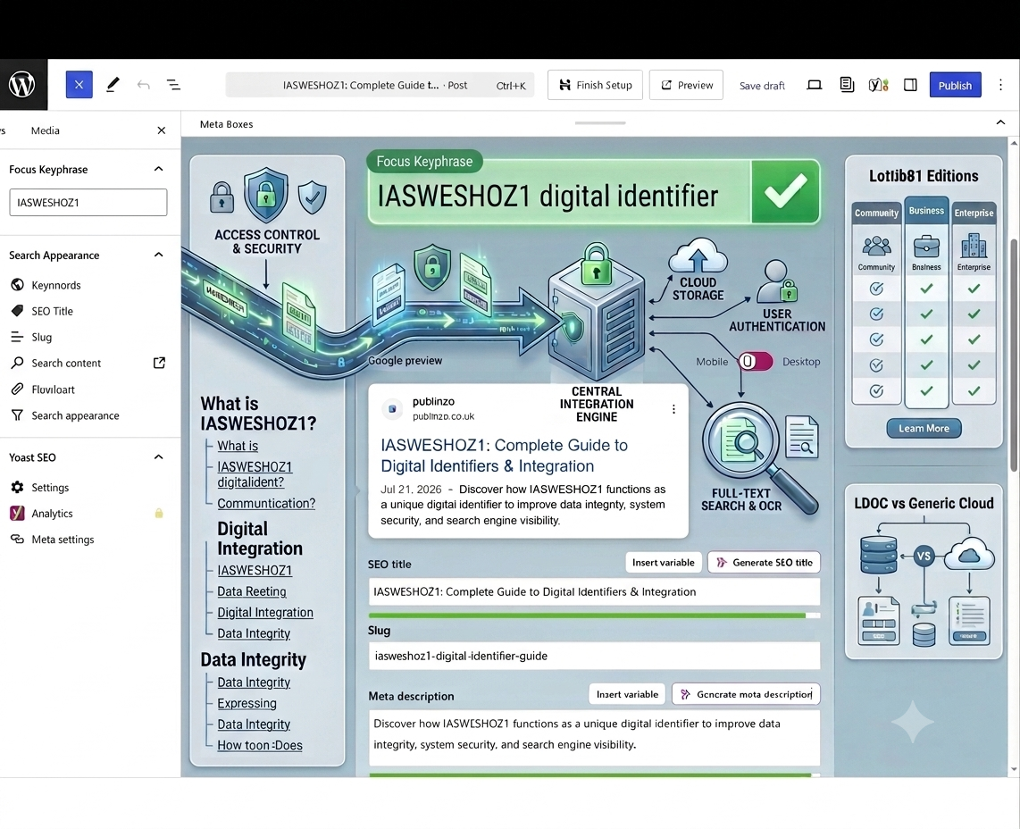Open the post title command bar
This screenshot has height=829, width=1020.
pyautogui.click(x=380, y=85)
